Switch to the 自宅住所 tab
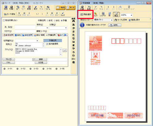The height and width of the screenshot is (126, 153). (8, 35)
